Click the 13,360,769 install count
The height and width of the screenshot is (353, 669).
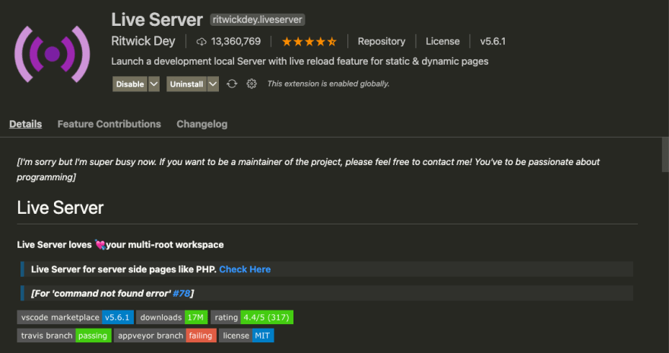(x=236, y=41)
